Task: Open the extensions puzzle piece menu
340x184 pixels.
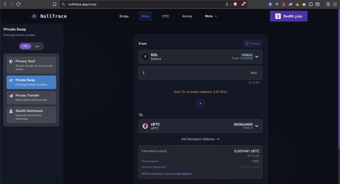Action: pyautogui.click(x=311, y=4)
